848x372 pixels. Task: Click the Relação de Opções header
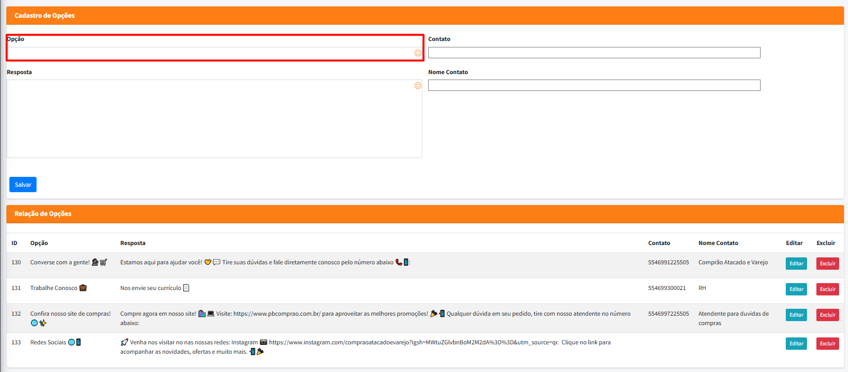pyautogui.click(x=43, y=214)
